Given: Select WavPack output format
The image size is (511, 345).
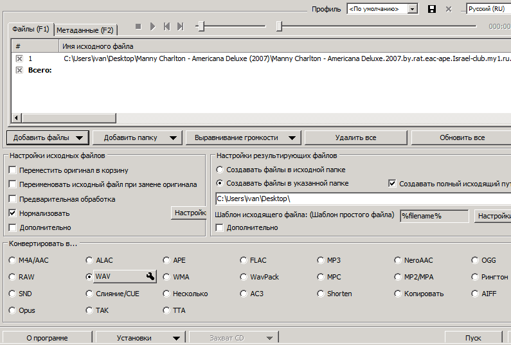Looking at the screenshot, I should 244,277.
